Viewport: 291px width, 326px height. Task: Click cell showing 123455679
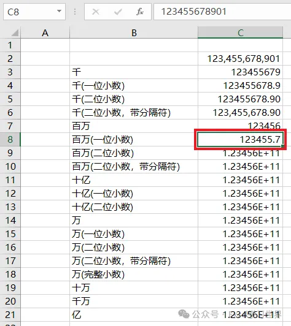point(241,72)
